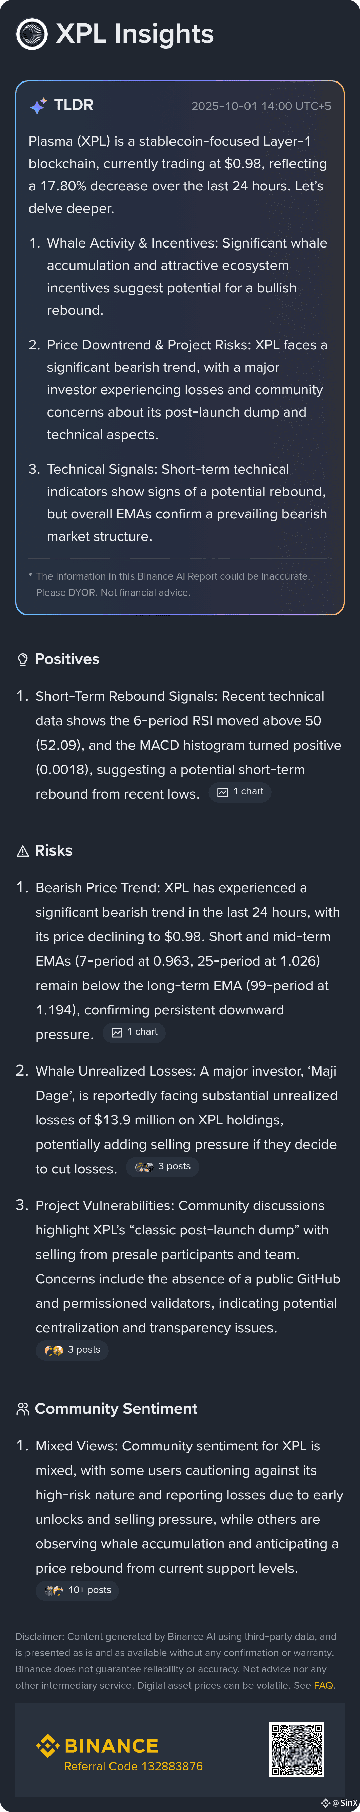Select the Risks section heading
The image size is (360, 1812).
click(x=53, y=850)
